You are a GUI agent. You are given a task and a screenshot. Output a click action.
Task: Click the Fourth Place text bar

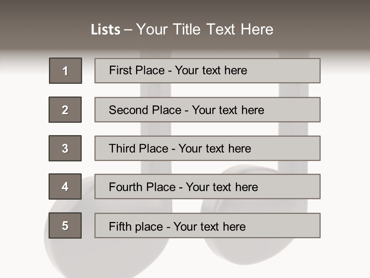(207, 186)
